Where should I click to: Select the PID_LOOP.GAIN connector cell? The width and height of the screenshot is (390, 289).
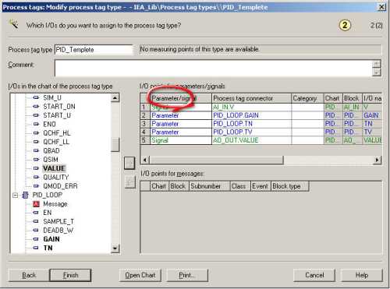(251, 115)
